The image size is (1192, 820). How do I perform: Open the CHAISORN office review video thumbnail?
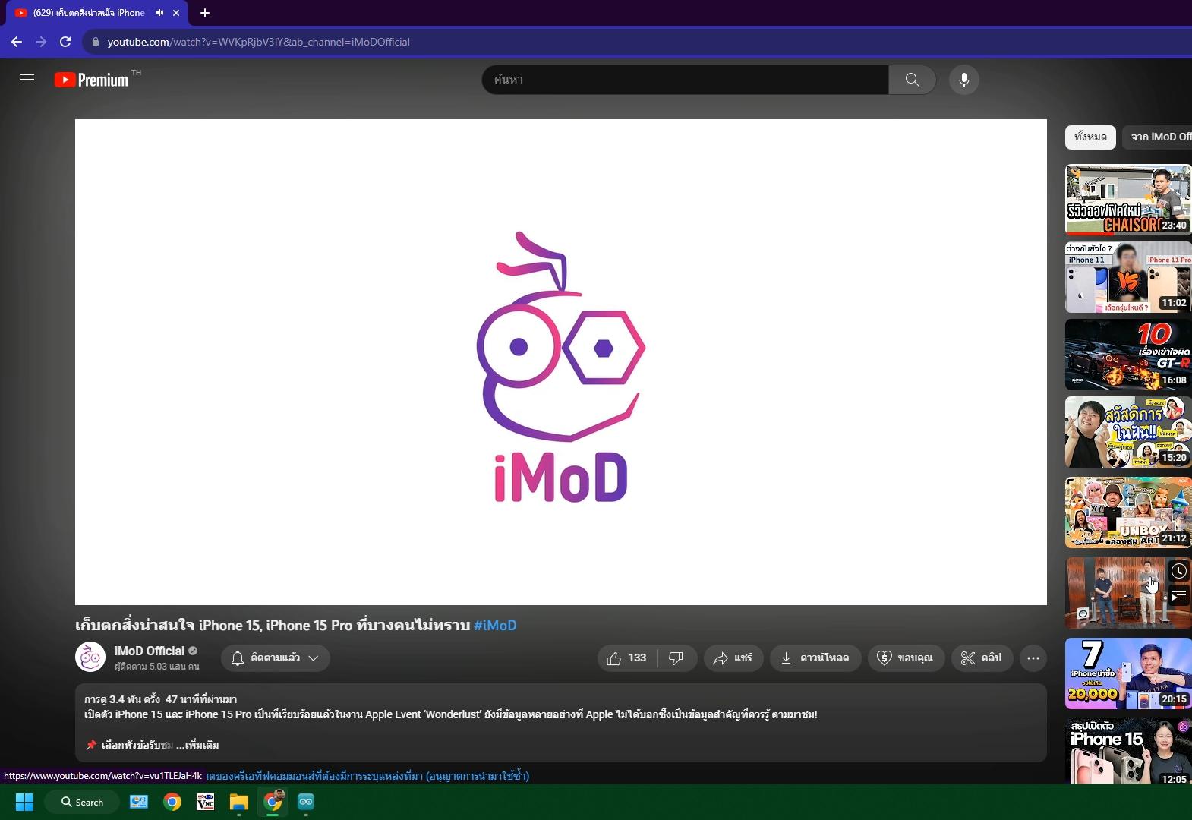click(x=1128, y=200)
